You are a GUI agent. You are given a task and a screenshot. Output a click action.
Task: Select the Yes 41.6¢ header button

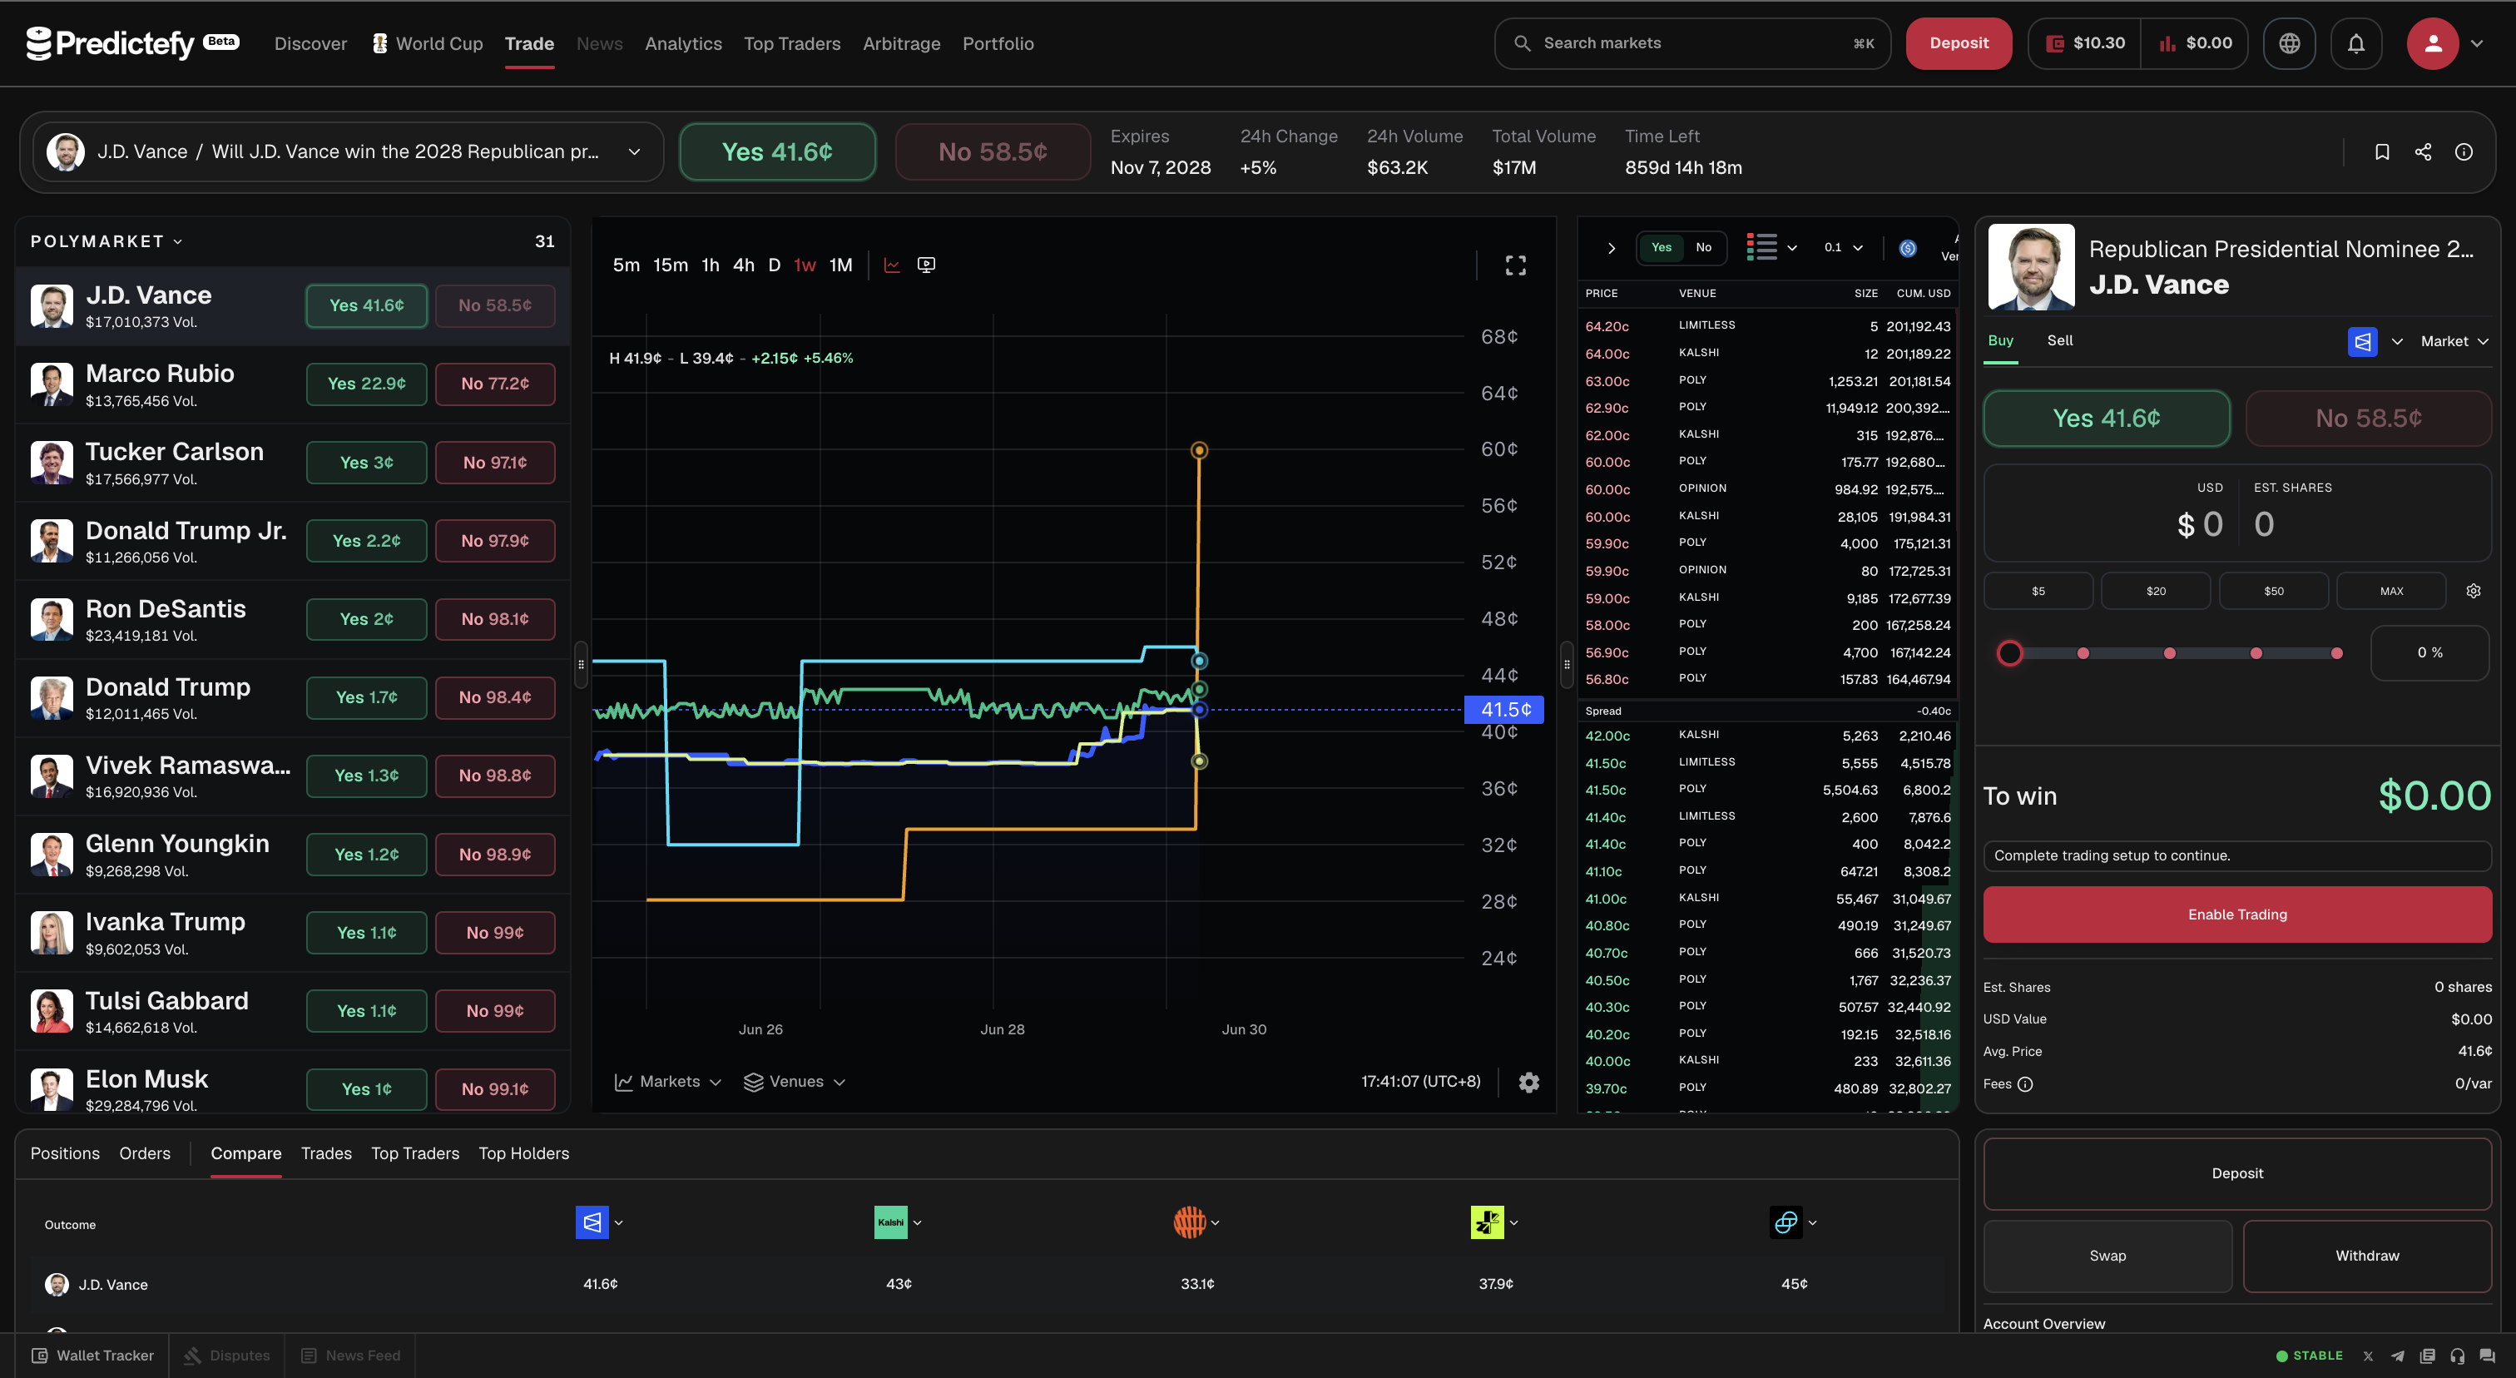point(777,151)
